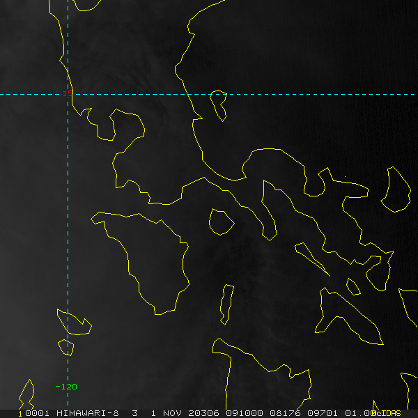
Task: Click inside the small round island outline
Action: (x=221, y=222)
